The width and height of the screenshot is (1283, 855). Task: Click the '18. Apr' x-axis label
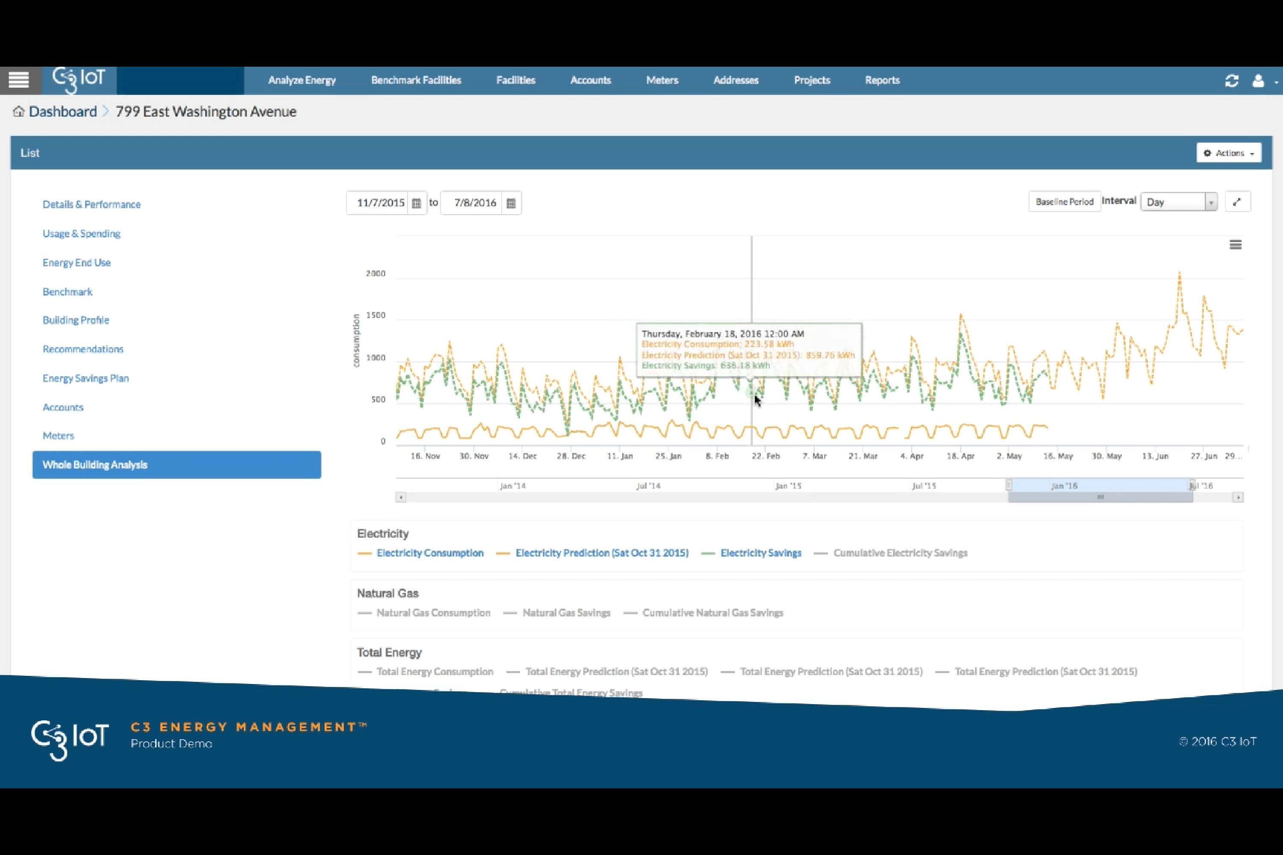click(x=960, y=456)
